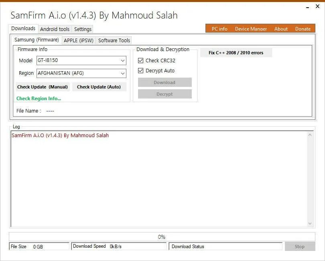Click inside the Model GT-I8150 field
325x261 pixels.
click(x=81, y=60)
